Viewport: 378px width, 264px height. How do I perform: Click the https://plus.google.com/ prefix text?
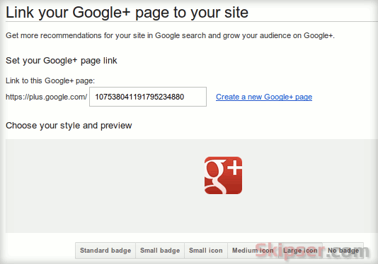[x=46, y=97]
